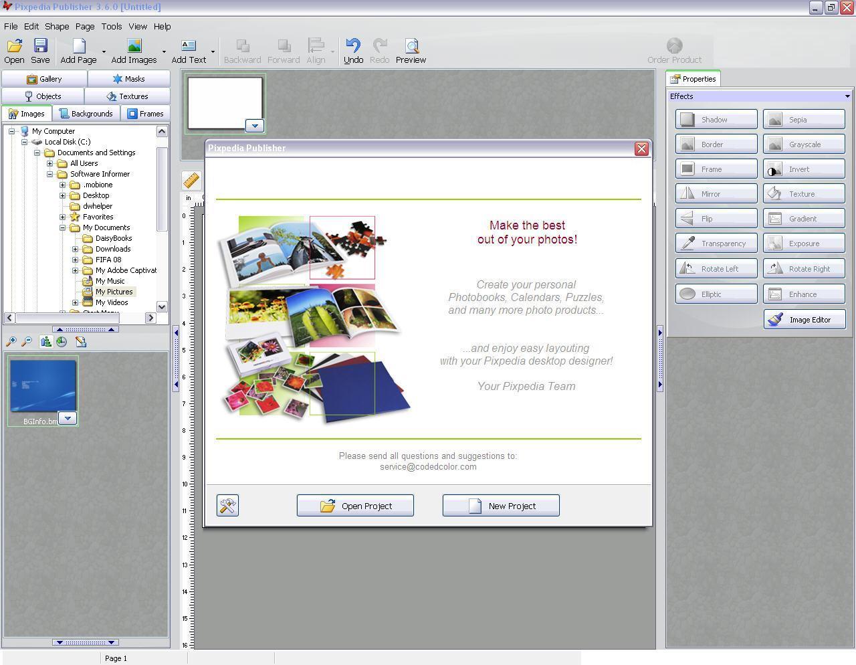Click the pie chart icon in image toolbar
The image size is (856, 665).
pyautogui.click(x=62, y=342)
